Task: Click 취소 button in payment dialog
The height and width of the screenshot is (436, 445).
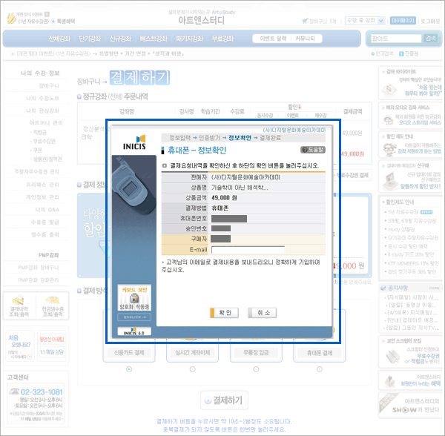Action: 263,313
